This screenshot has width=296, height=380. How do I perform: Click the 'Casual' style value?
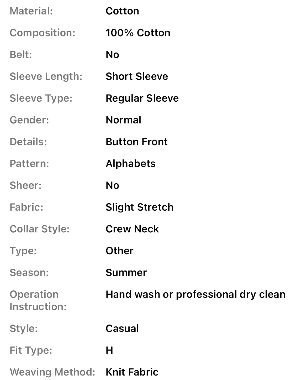[x=122, y=329]
